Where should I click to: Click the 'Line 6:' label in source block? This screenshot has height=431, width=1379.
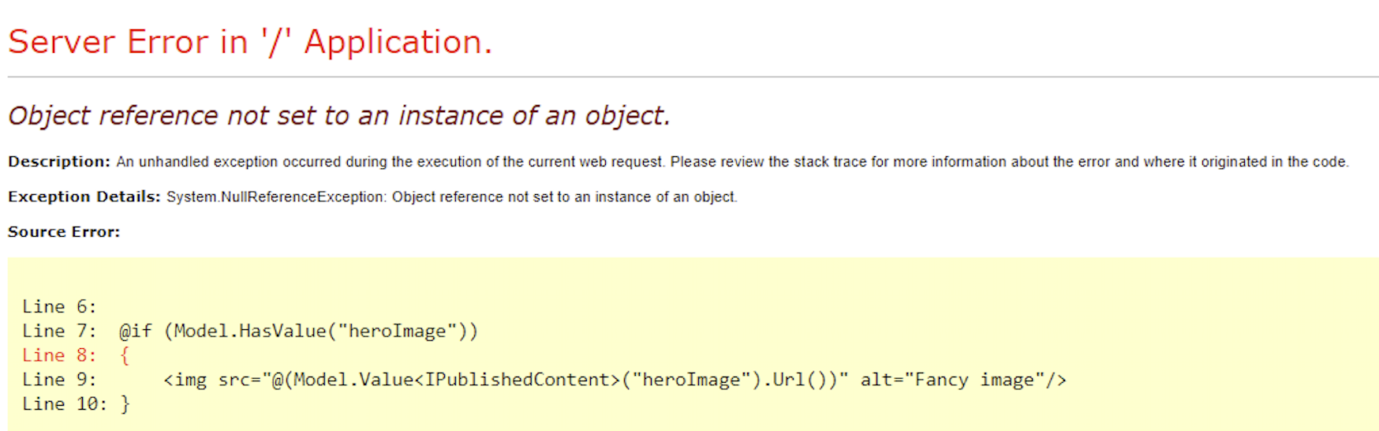click(59, 307)
